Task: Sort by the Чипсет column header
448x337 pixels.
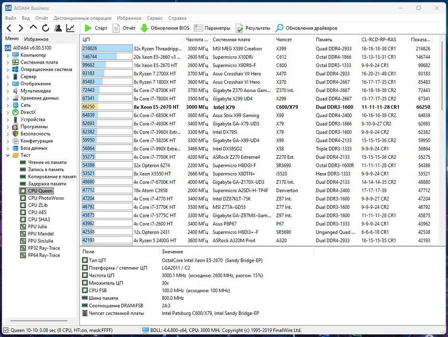Action: coord(293,40)
